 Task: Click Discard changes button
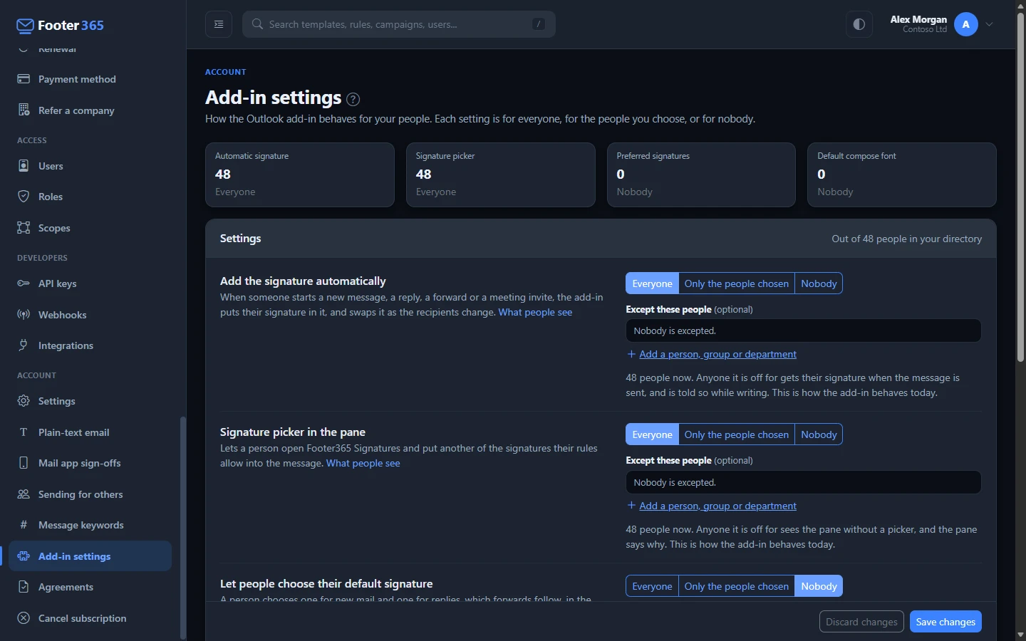861,622
